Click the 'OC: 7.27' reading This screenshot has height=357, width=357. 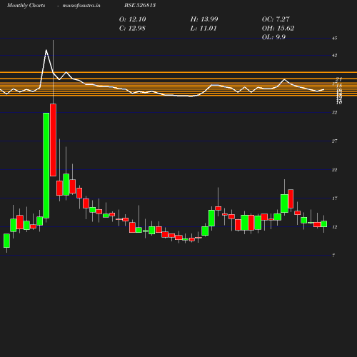276,19
